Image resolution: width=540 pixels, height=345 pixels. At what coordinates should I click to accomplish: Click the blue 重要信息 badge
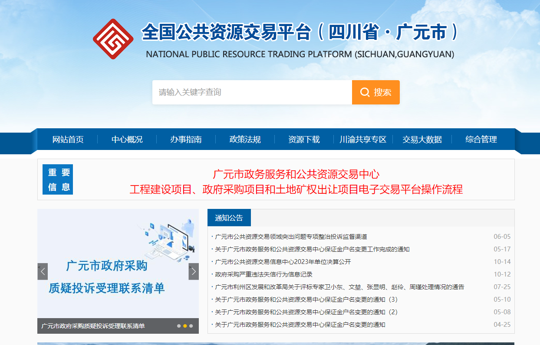tap(57, 179)
